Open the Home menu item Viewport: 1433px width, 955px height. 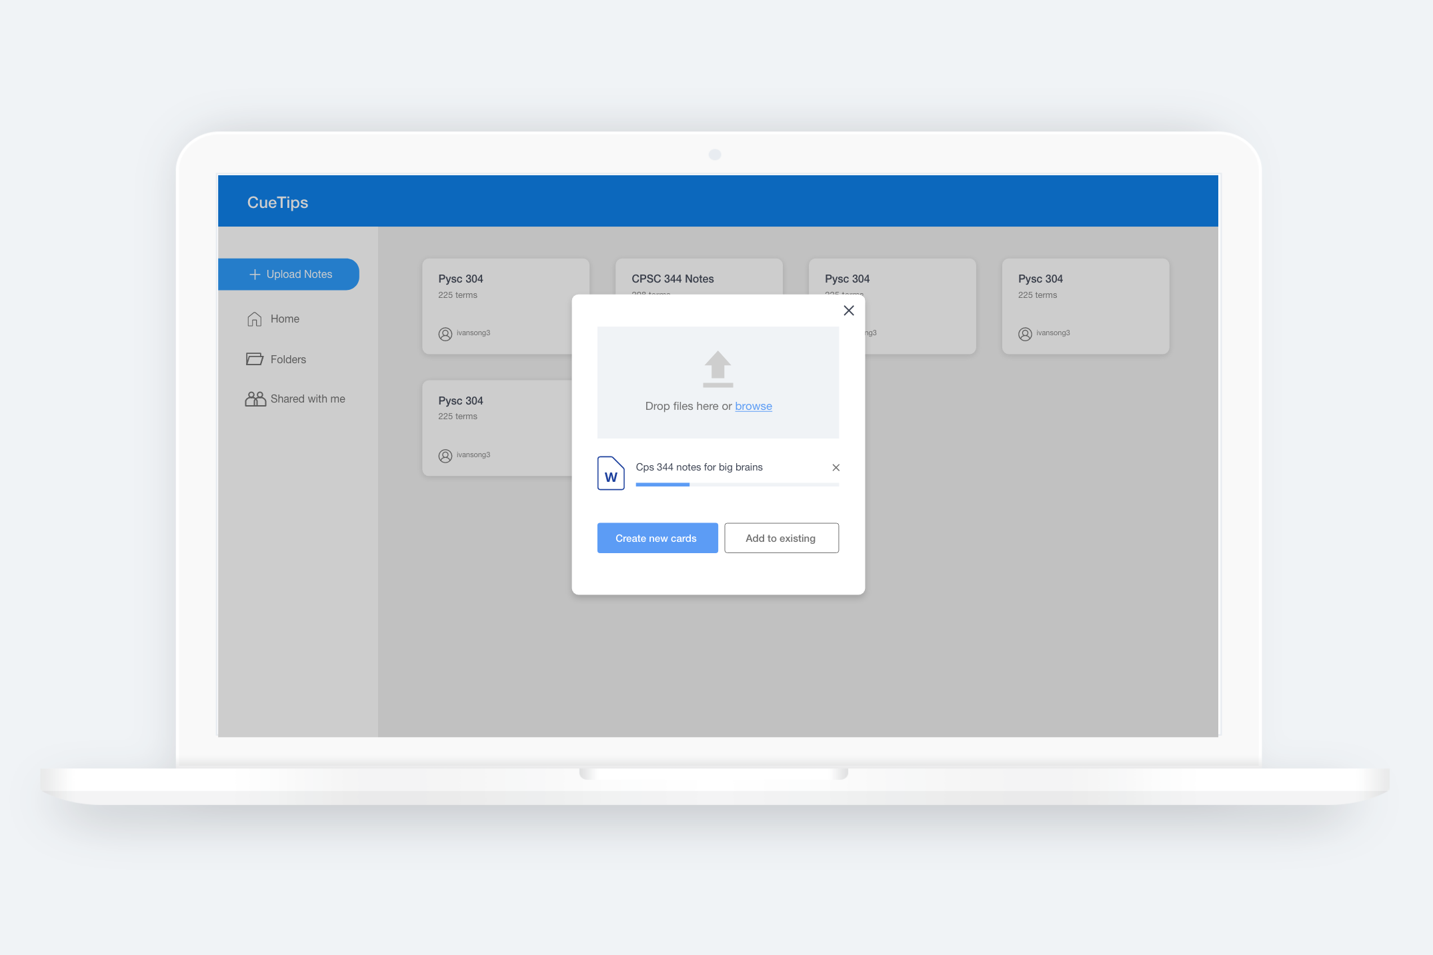[x=285, y=319]
